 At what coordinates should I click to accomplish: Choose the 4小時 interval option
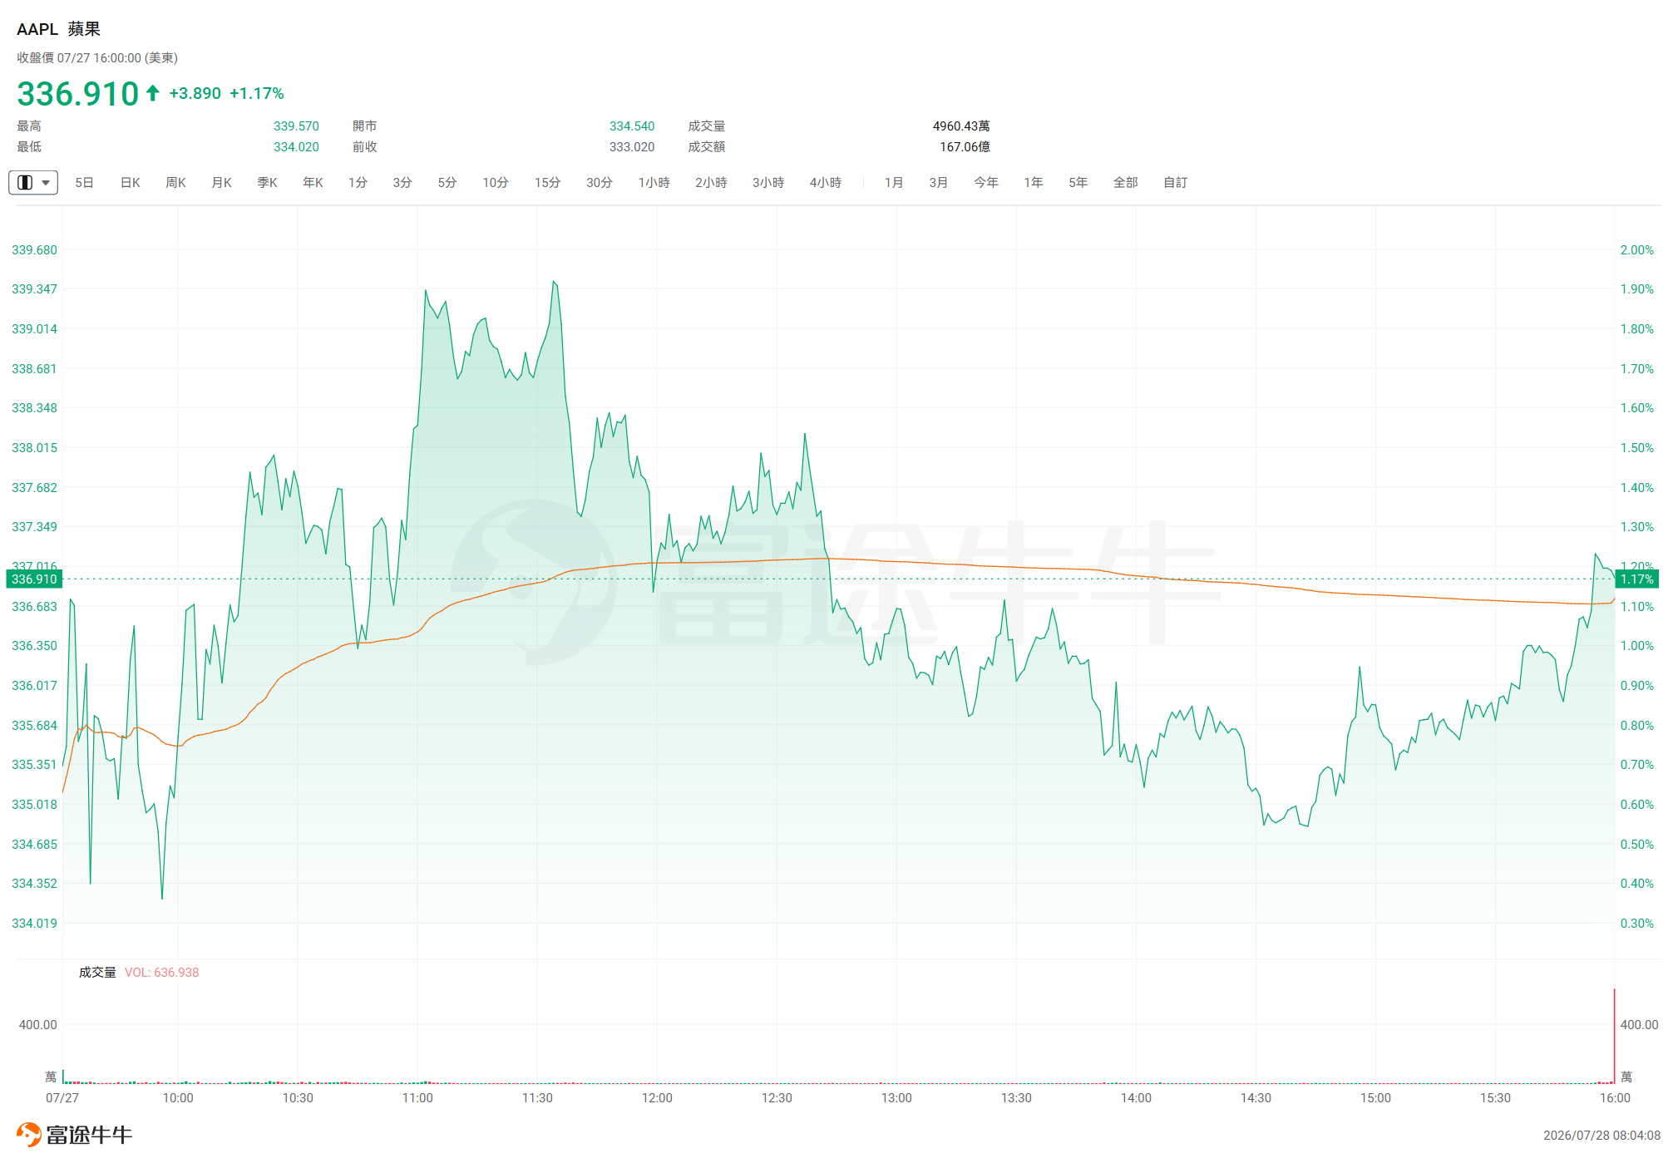826,182
